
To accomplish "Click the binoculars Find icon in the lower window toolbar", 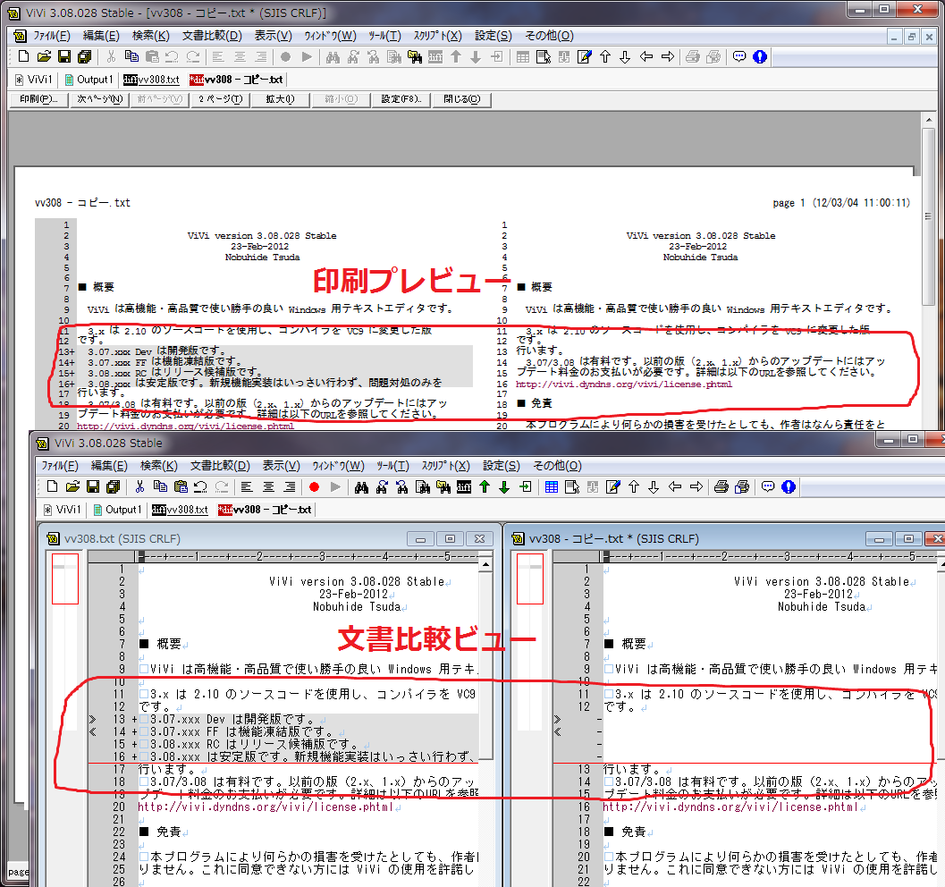I will 362,487.
